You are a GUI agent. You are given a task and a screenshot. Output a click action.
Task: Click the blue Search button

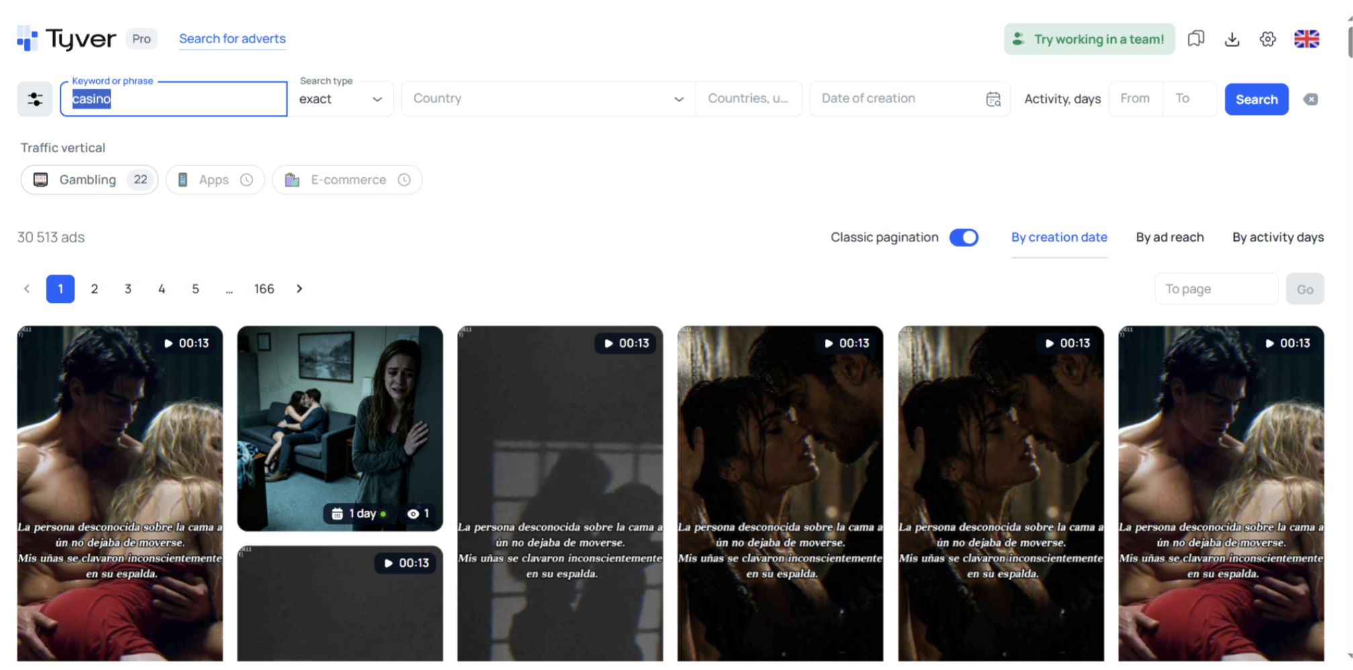coord(1256,99)
